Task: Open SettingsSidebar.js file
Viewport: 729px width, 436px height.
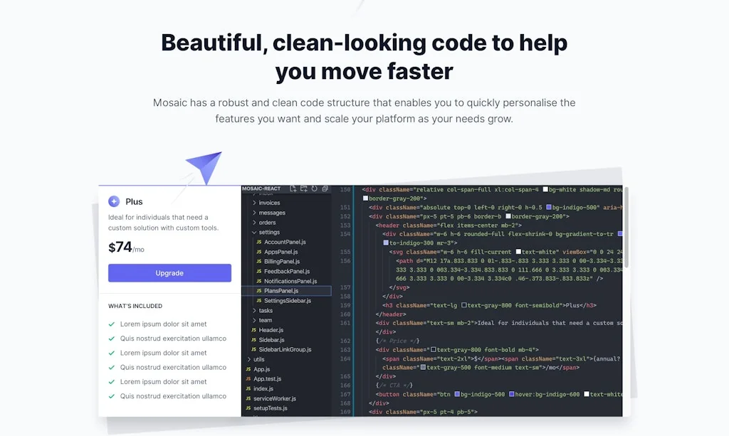Action: [x=288, y=301]
